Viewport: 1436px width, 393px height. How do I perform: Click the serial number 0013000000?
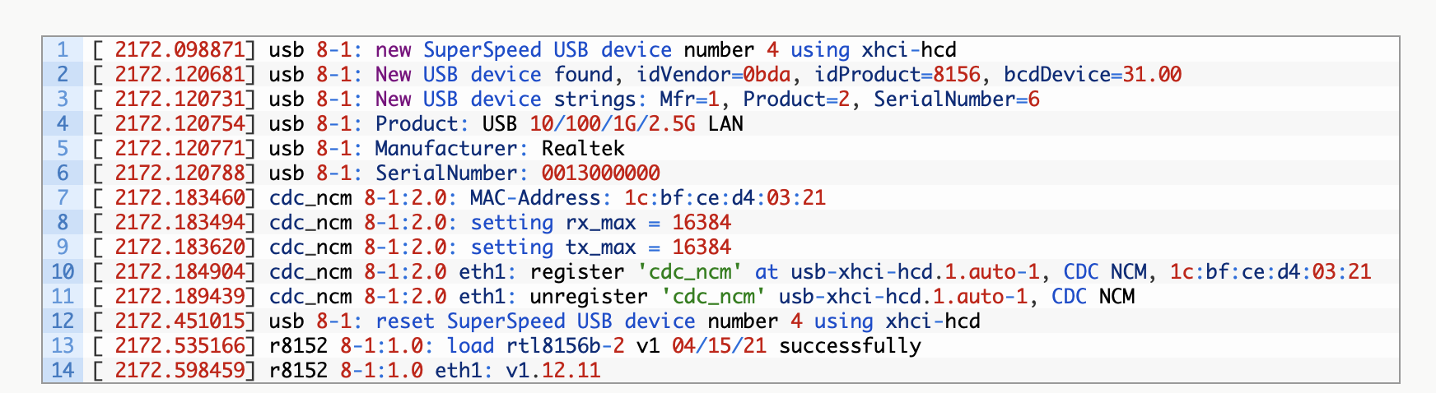600,173
